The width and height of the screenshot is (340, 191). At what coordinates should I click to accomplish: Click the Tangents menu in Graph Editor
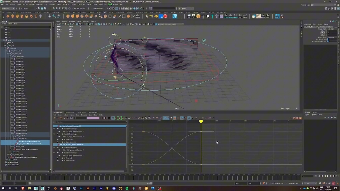click(83, 115)
